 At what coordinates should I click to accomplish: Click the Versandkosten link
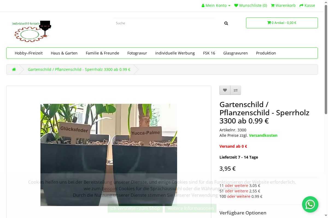click(x=263, y=135)
